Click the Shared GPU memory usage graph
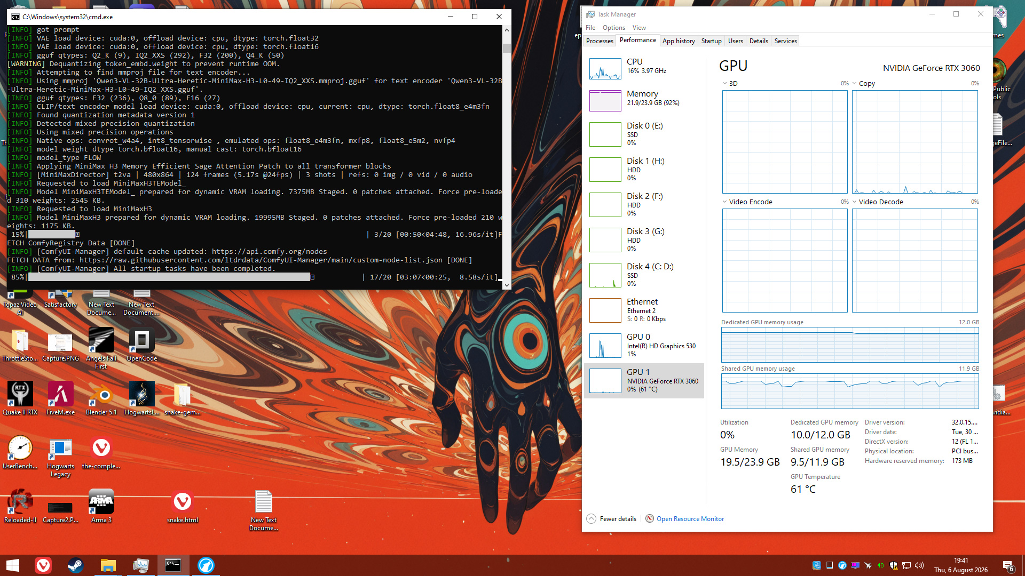1025x576 pixels. click(850, 391)
